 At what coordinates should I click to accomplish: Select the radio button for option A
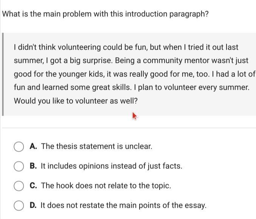19,146
